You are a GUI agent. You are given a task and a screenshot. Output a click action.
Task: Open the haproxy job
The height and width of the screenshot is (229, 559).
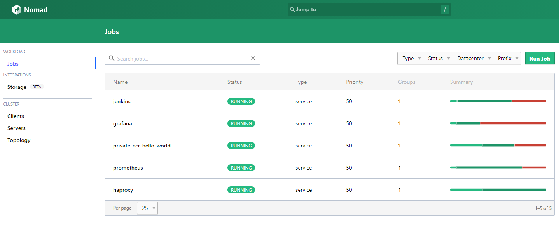click(123, 190)
